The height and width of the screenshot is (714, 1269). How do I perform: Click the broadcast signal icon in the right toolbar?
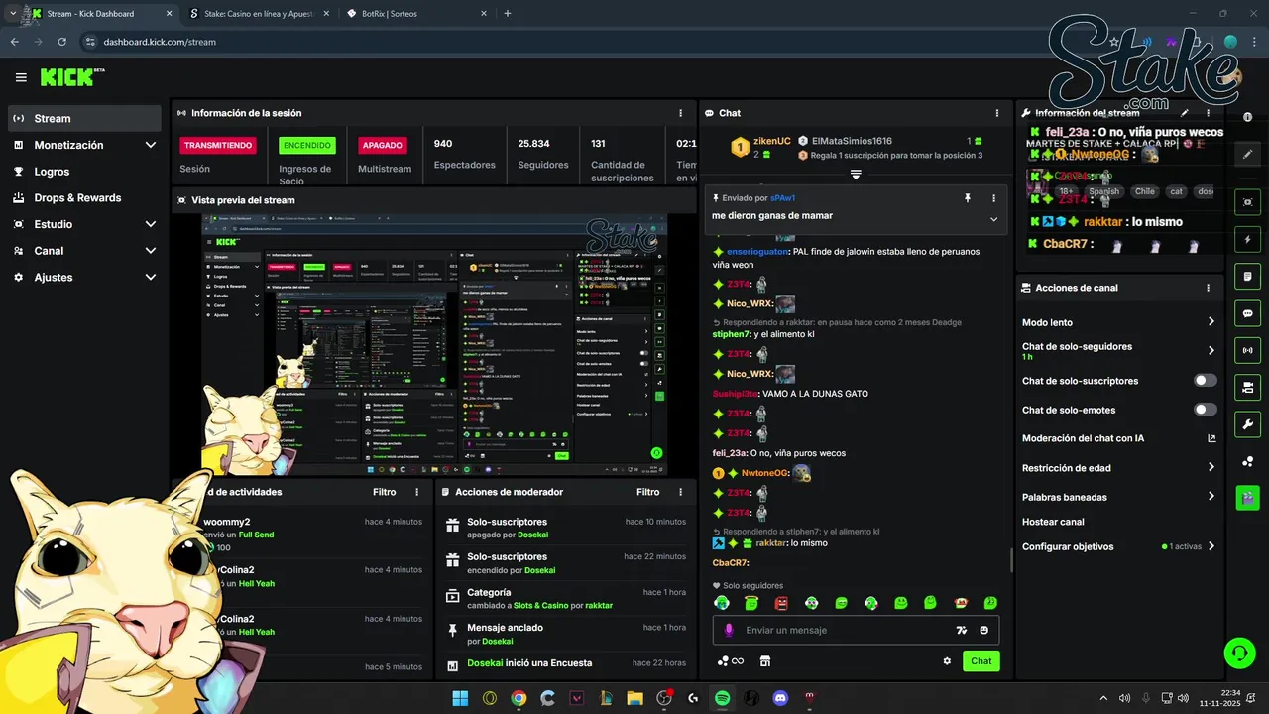coord(1247,350)
